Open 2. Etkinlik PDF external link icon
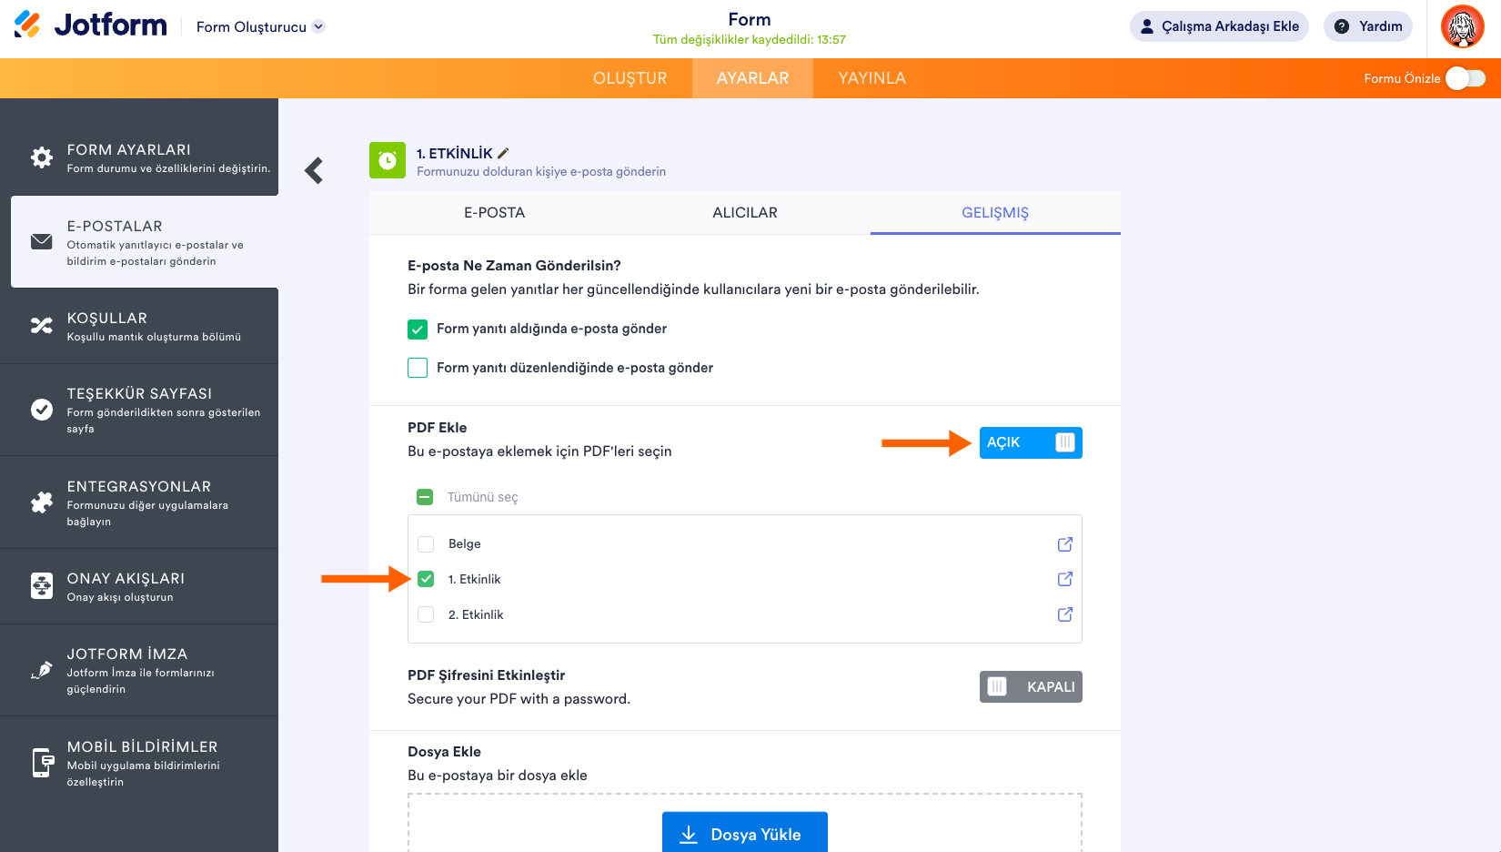The height and width of the screenshot is (852, 1501). point(1064,614)
